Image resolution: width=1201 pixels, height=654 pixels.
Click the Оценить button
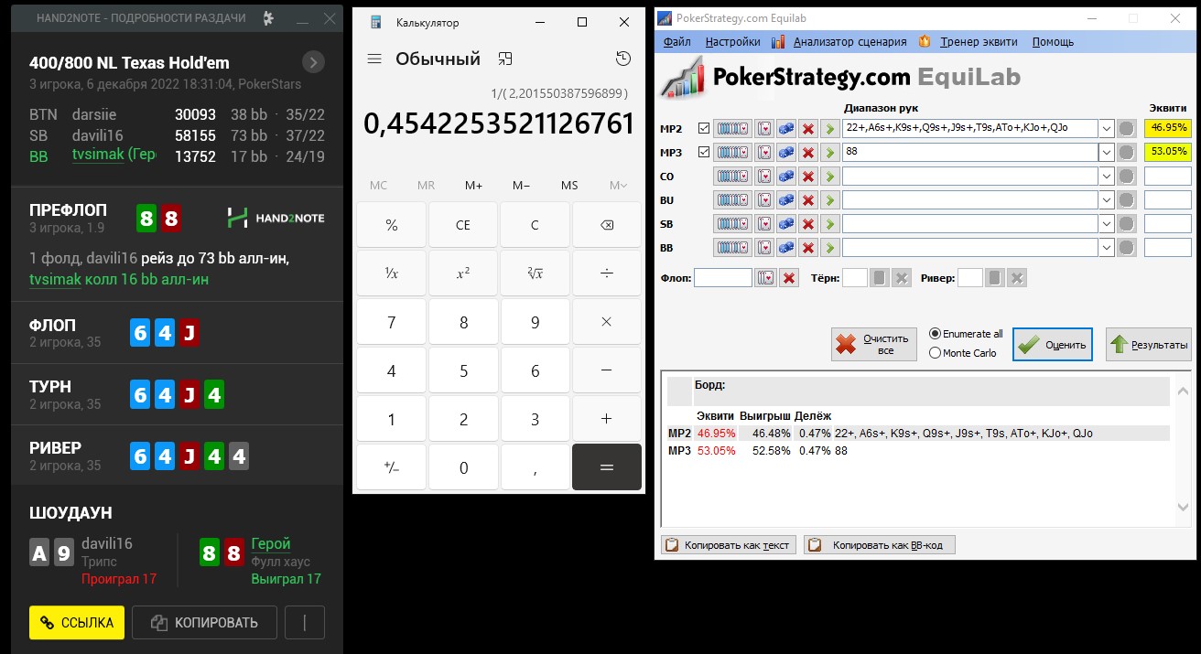1053,344
